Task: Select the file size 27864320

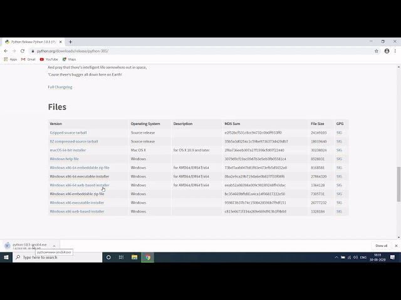Action: (x=319, y=176)
